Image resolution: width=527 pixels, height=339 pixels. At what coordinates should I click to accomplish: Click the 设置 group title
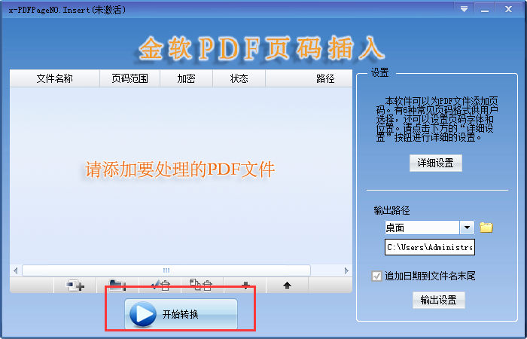(379, 72)
